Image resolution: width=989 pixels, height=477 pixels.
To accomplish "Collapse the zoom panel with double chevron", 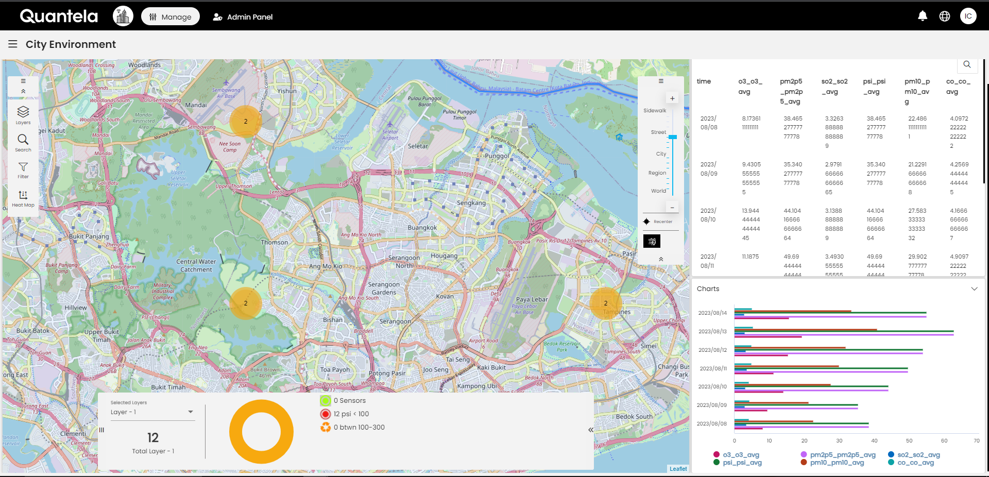I will pos(661,259).
